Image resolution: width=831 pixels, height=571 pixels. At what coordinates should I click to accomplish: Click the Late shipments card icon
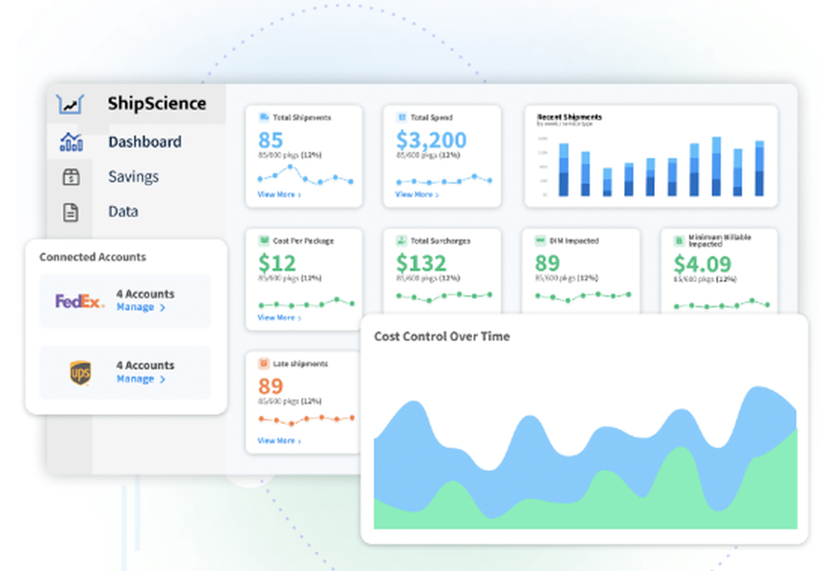coord(263,364)
